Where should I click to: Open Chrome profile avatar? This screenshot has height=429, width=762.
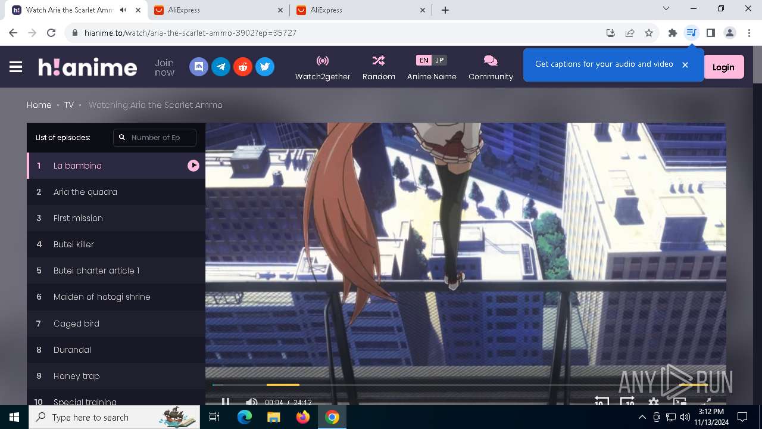point(730,33)
